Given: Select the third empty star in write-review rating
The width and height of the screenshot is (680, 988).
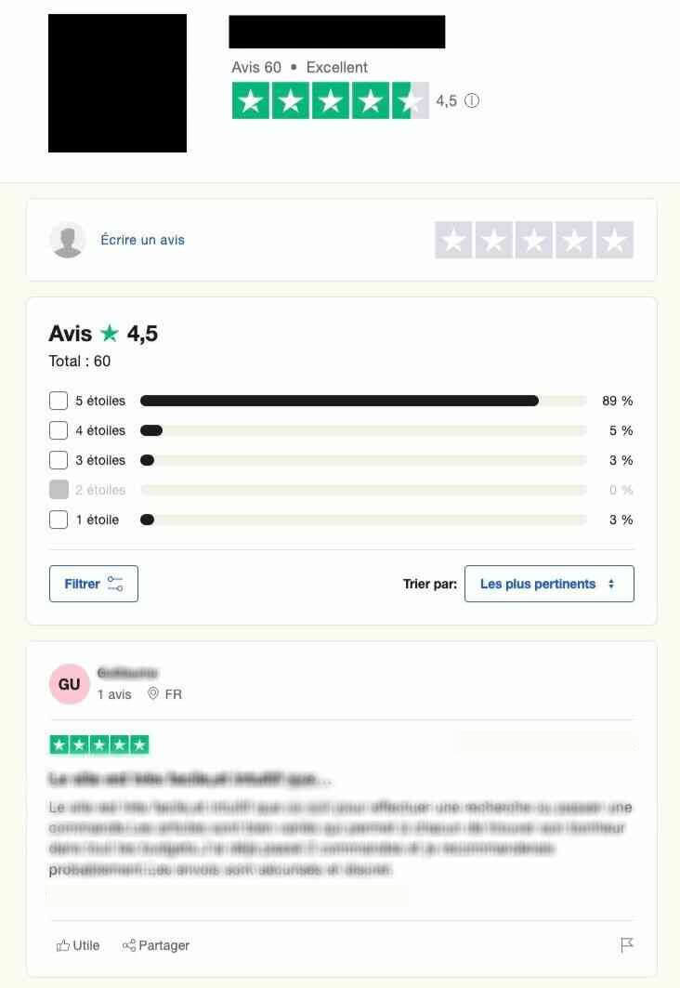Looking at the screenshot, I should point(534,240).
